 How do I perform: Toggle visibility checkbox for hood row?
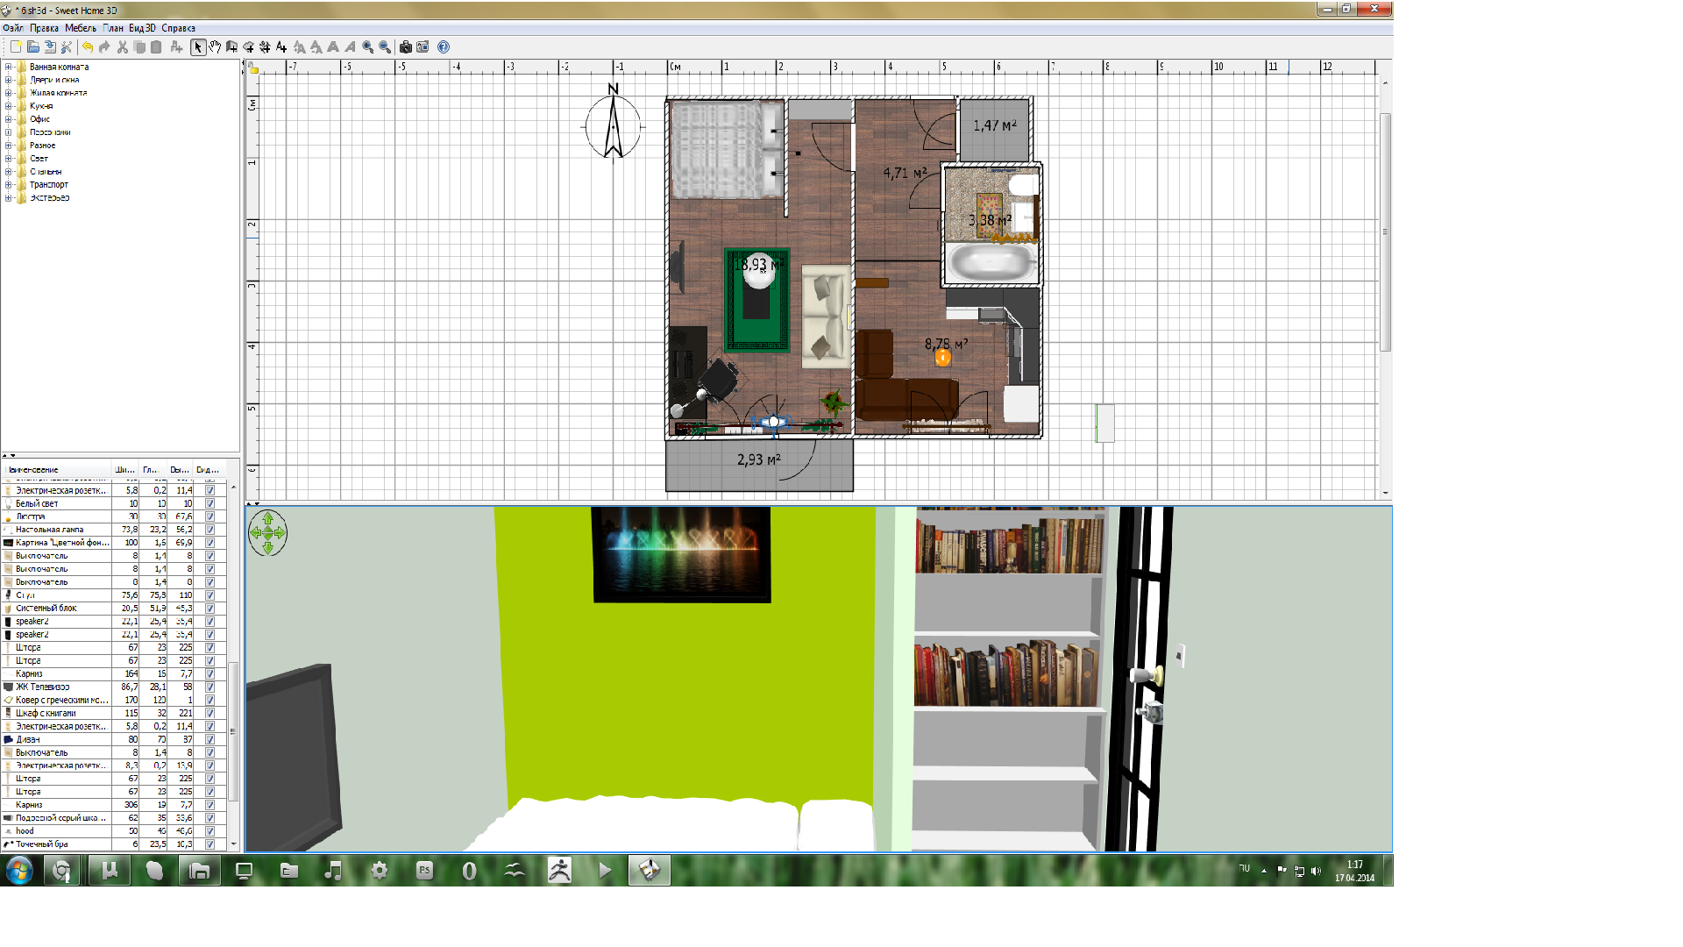pos(209,831)
